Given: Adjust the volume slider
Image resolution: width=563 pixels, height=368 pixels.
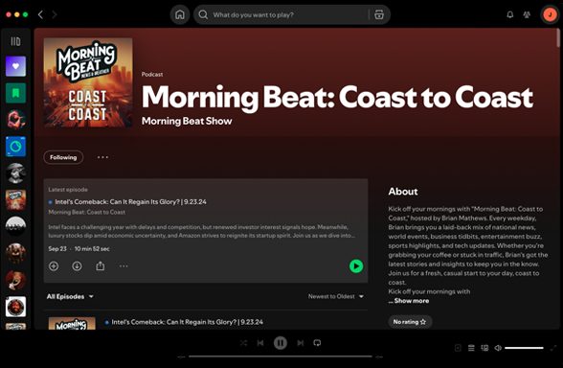Looking at the screenshot, I should click(524, 348).
